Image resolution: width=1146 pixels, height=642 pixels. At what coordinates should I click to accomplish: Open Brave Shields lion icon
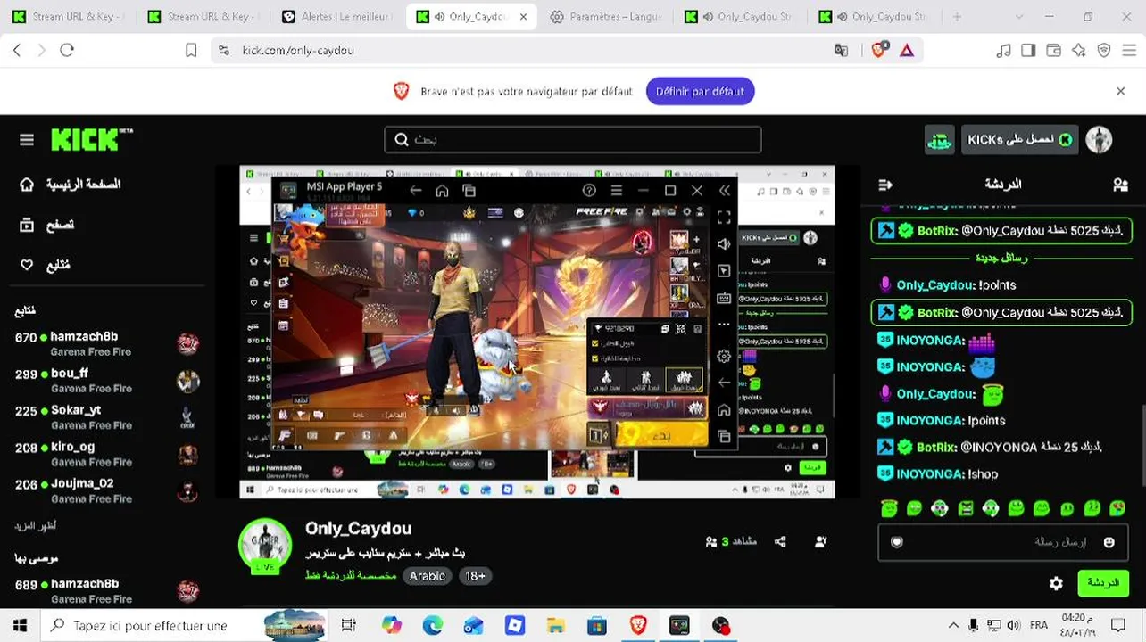coord(878,51)
